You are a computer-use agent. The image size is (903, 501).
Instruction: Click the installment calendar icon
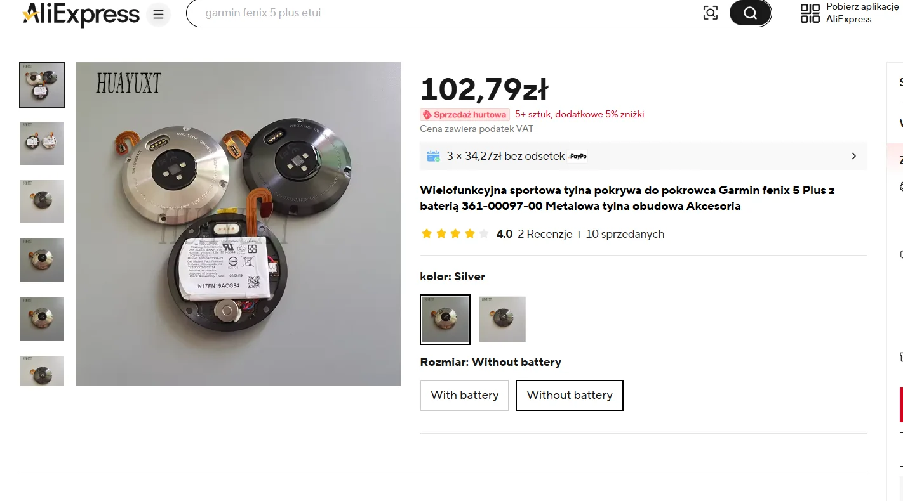[434, 156]
